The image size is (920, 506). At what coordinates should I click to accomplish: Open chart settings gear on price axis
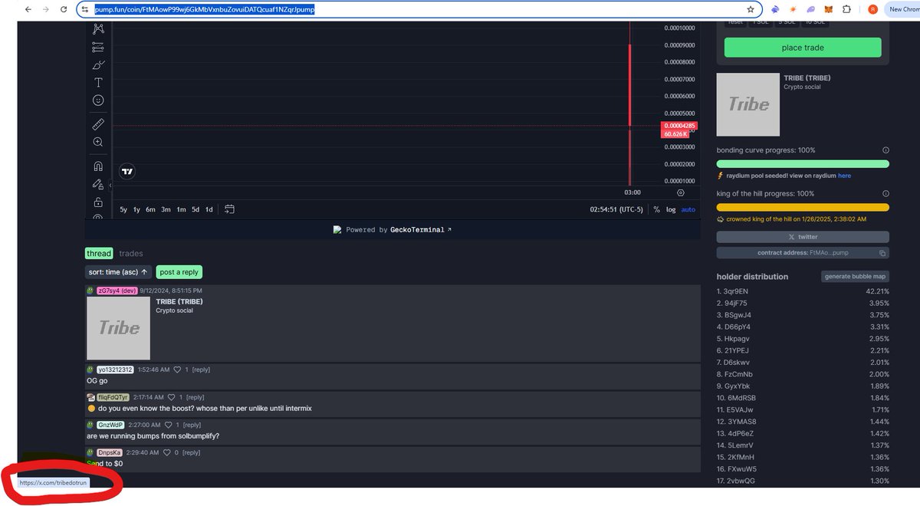pyautogui.click(x=681, y=192)
